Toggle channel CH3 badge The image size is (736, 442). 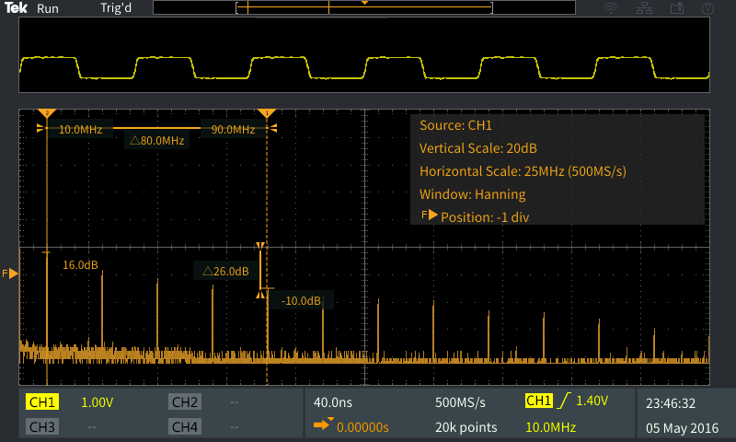pos(42,427)
